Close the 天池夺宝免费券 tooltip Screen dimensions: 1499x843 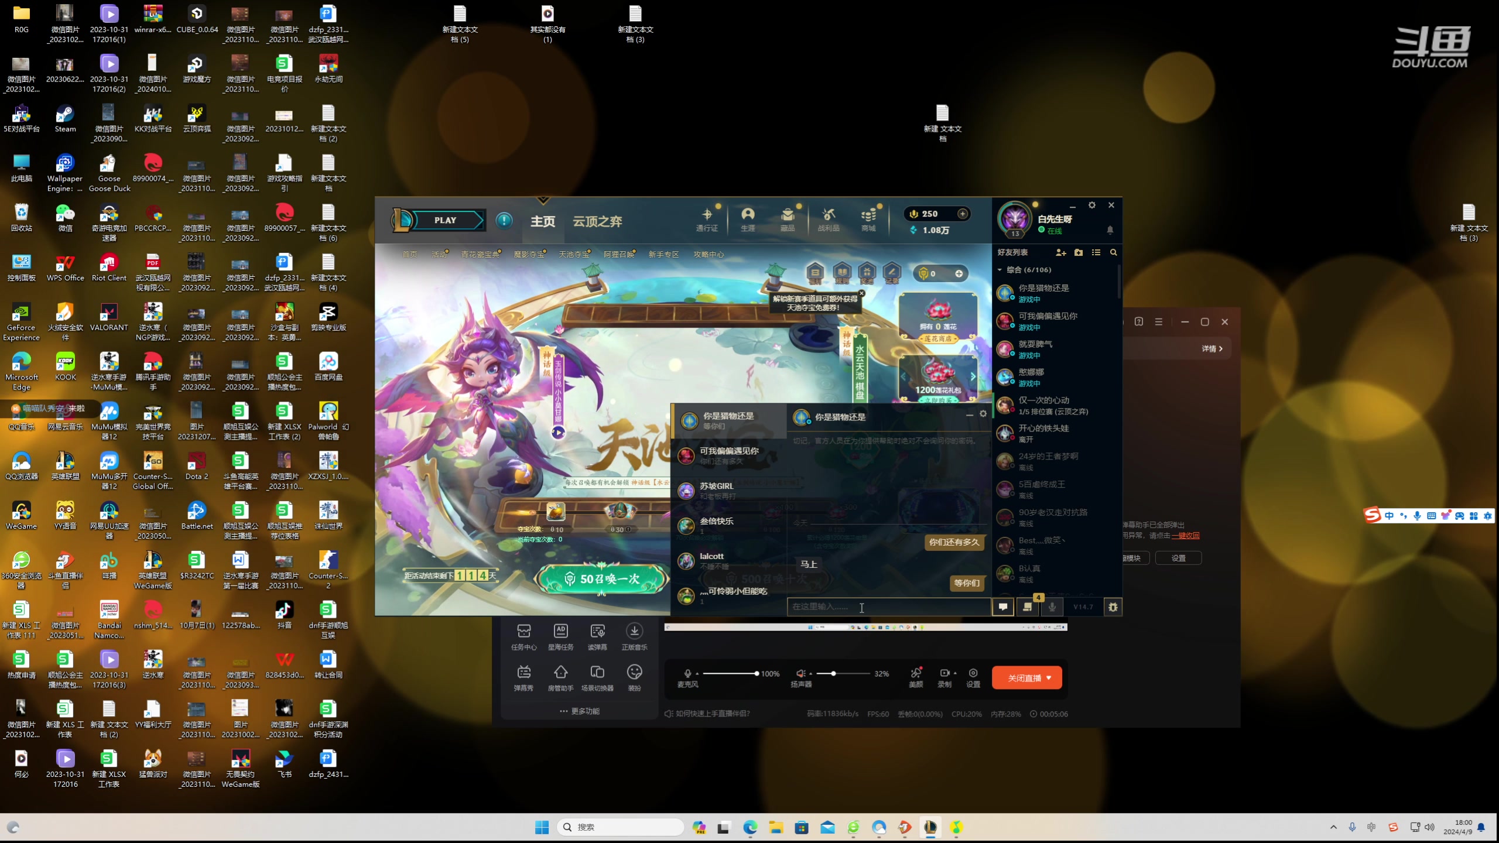point(861,293)
